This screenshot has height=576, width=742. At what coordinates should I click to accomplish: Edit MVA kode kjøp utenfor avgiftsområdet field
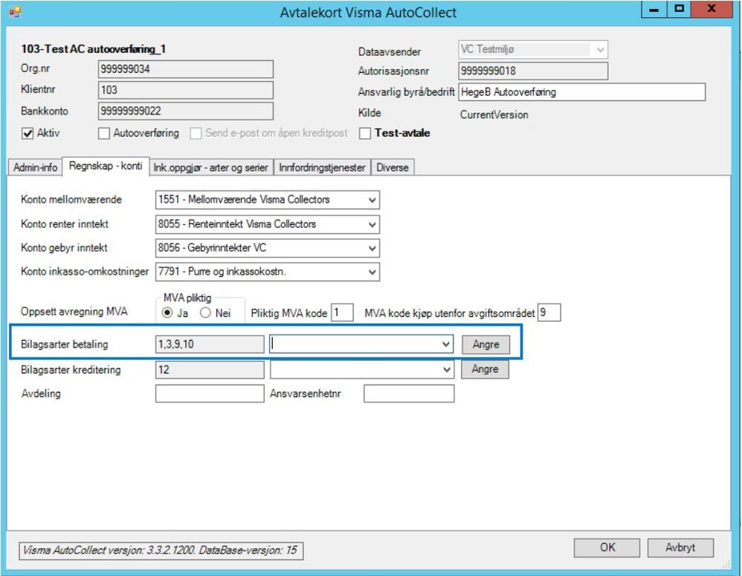[549, 313]
